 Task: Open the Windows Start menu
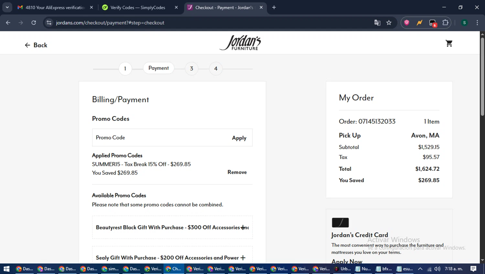[x=6, y=269]
